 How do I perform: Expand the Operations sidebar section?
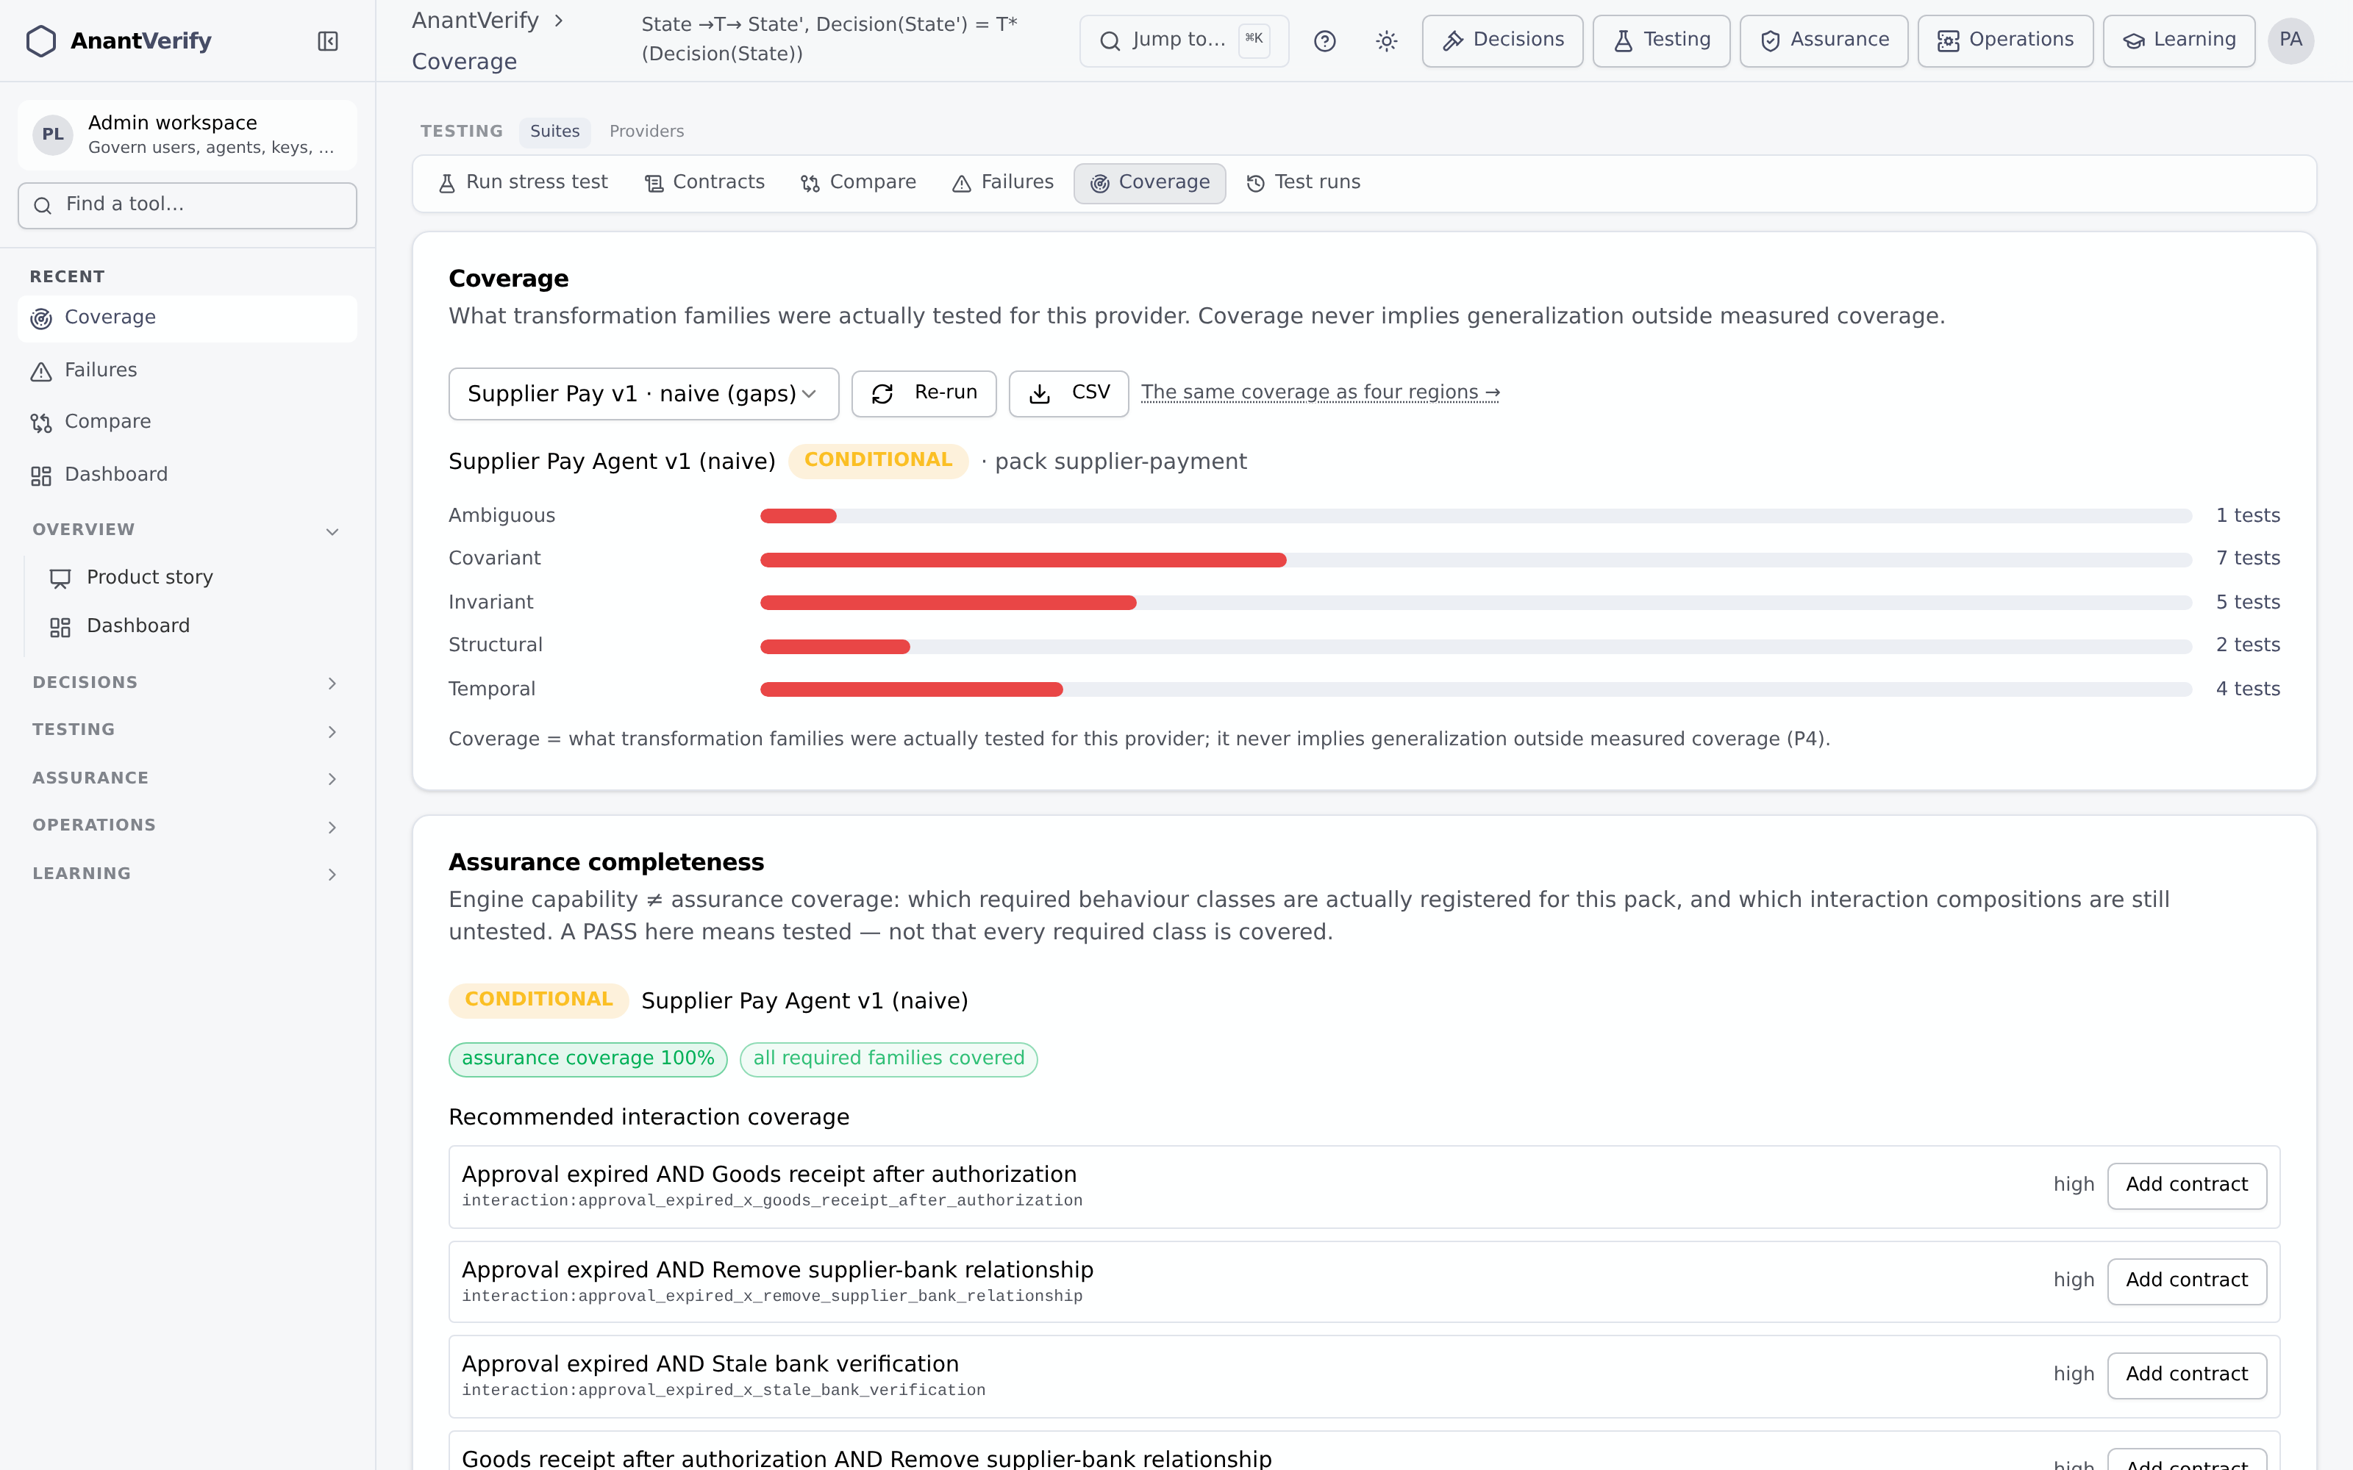tap(188, 825)
